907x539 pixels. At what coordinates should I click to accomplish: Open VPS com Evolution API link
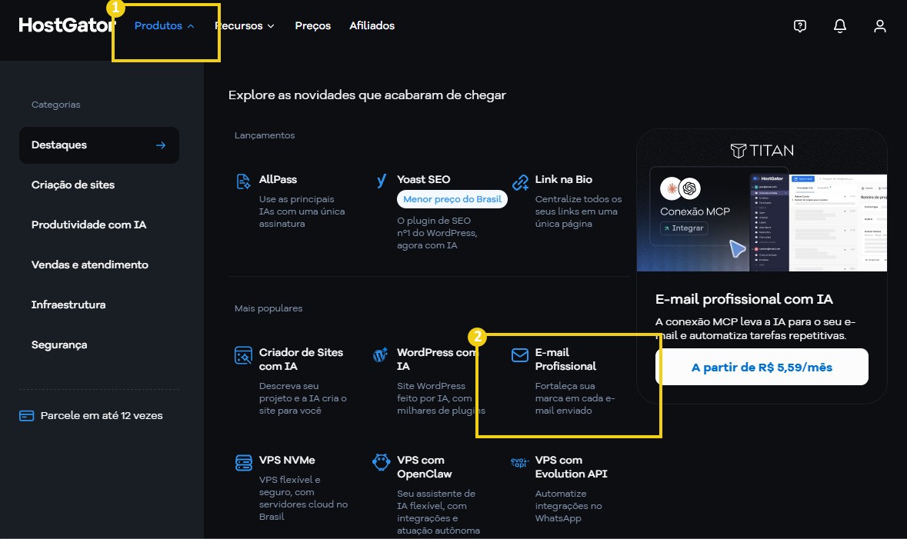click(571, 467)
